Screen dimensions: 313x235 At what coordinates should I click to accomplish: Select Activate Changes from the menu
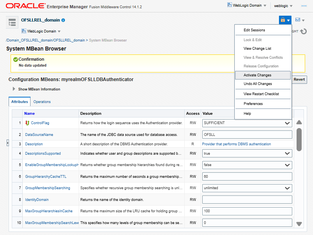point(257,75)
